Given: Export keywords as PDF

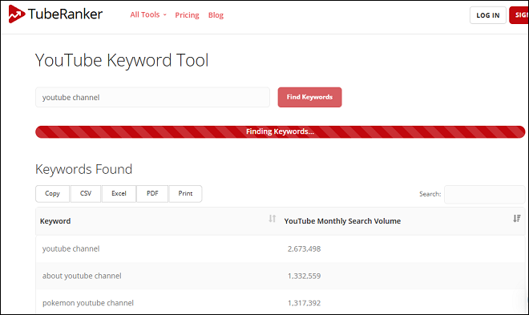Looking at the screenshot, I should pos(152,194).
